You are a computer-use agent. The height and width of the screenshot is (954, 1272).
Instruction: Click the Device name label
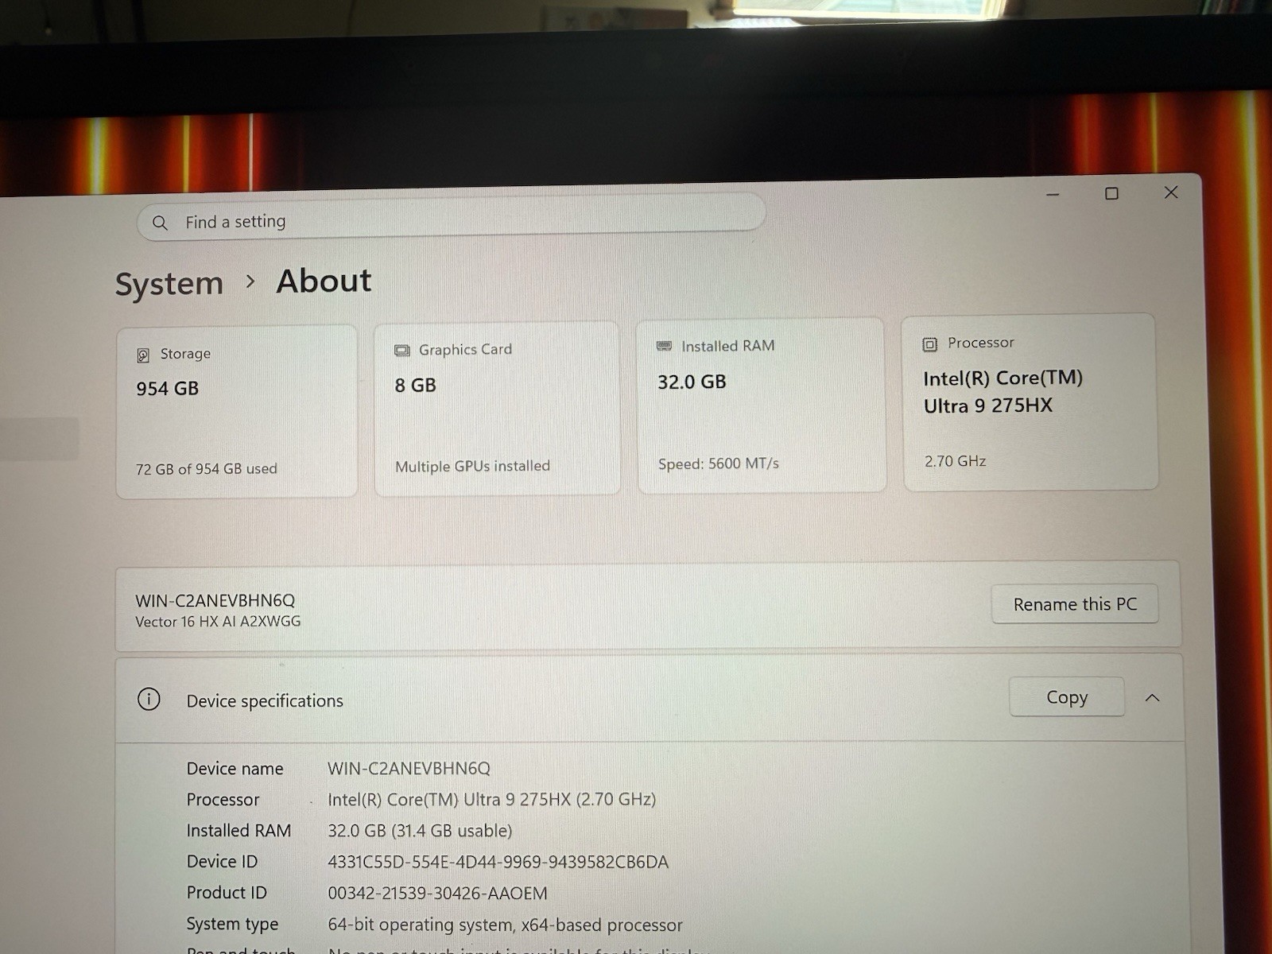[235, 769]
